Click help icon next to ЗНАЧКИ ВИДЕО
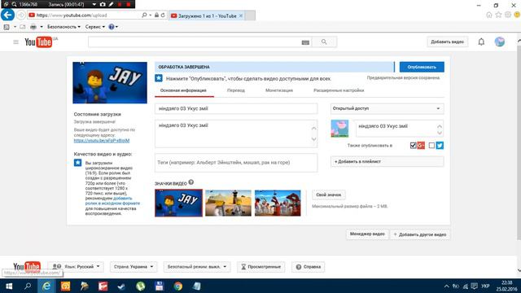Viewport: 521px width, 293px height. tap(191, 182)
